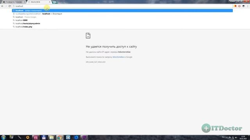
Task: Click the ERR_NAME_NOT_RESOLVED error code text
Action: point(96,62)
